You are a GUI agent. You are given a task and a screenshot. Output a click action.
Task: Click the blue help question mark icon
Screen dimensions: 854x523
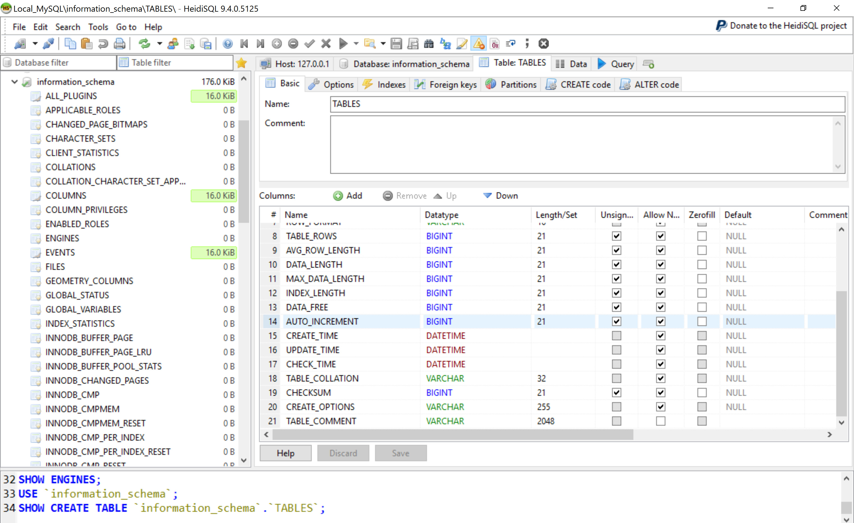pyautogui.click(x=228, y=44)
